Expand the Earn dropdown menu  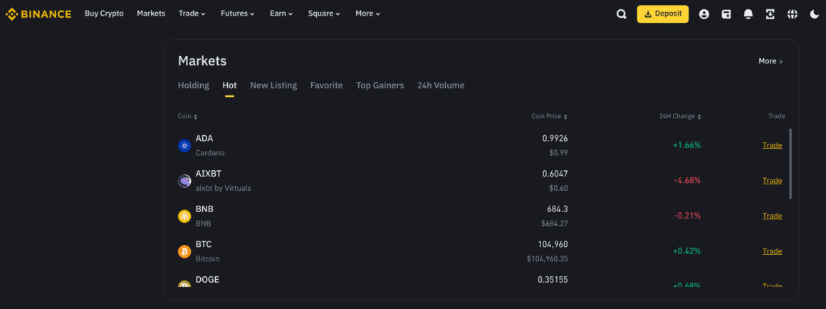coord(281,14)
